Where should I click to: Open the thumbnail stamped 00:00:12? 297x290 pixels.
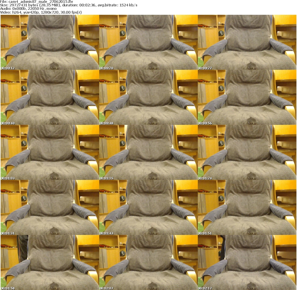click(x=50, y=42)
